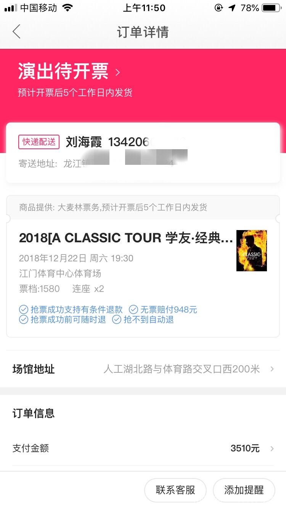Tap the venue address 人工湖北路与体育路交叉口西200米
286x509 pixels.
click(x=182, y=369)
